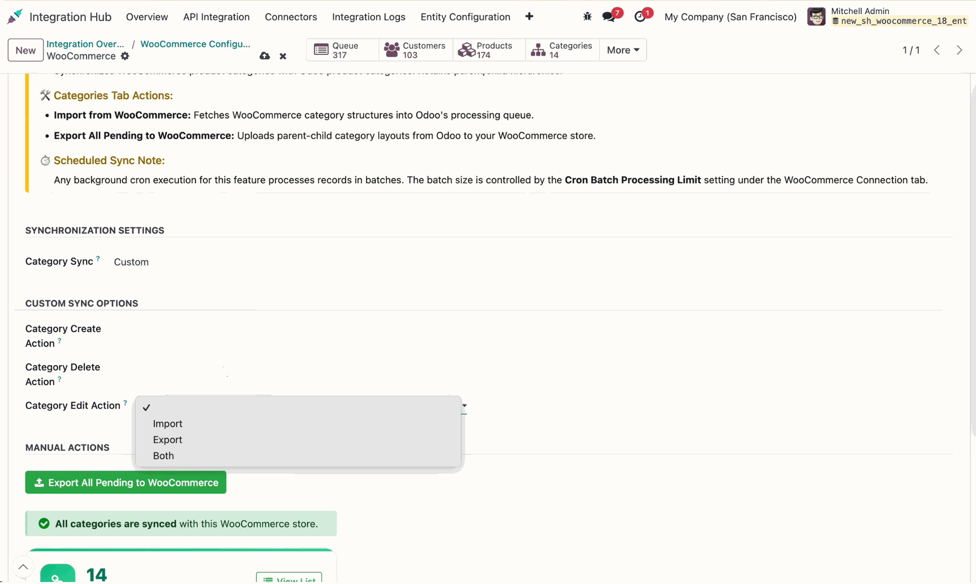Click the Integration Hub app logo
Viewport: 976px width, 584px height.
pyautogui.click(x=15, y=17)
